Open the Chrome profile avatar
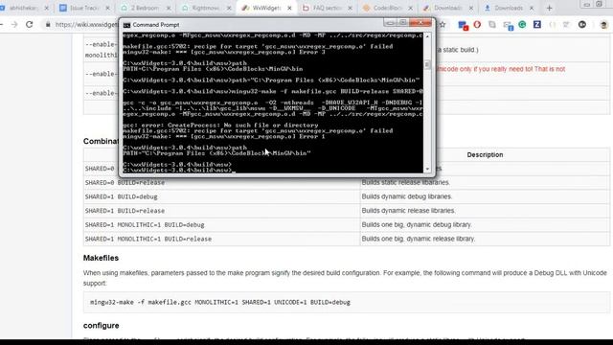Viewport: 613px width, 345px height. tap(603, 25)
